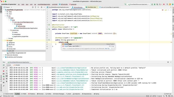Choose snowflake completion suggestion

coord(88,44)
